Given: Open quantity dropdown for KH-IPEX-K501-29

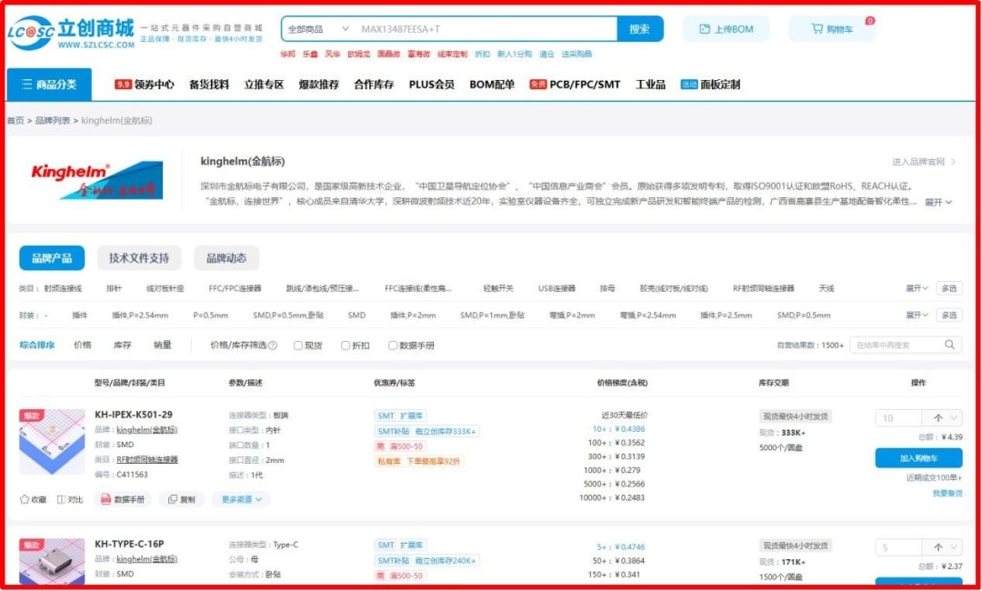Looking at the screenshot, I should coord(955,418).
